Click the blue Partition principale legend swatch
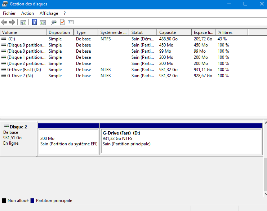 (x=32, y=201)
